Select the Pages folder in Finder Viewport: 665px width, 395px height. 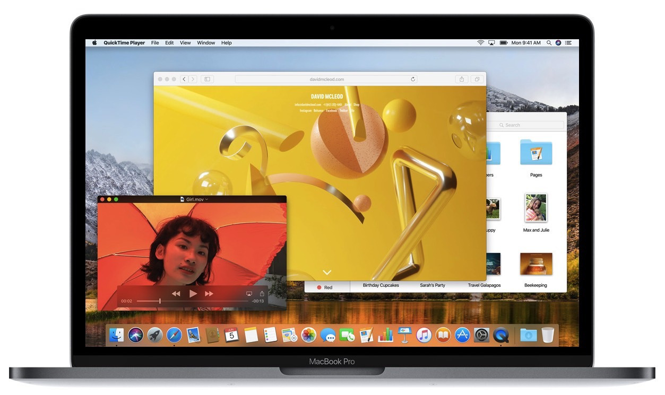(536, 152)
